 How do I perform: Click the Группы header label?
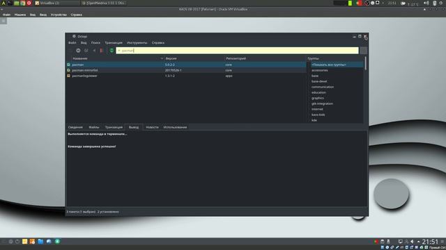(313, 58)
